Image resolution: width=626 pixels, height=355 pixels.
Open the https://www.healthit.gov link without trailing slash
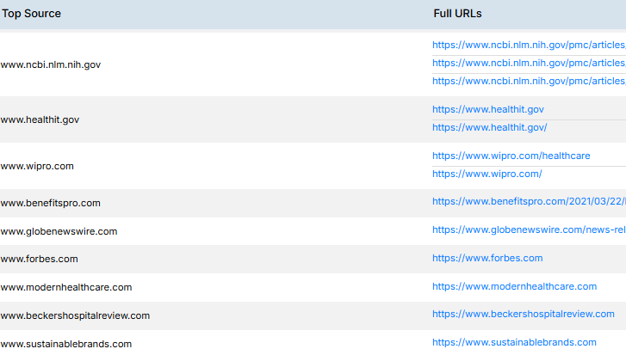[487, 109]
